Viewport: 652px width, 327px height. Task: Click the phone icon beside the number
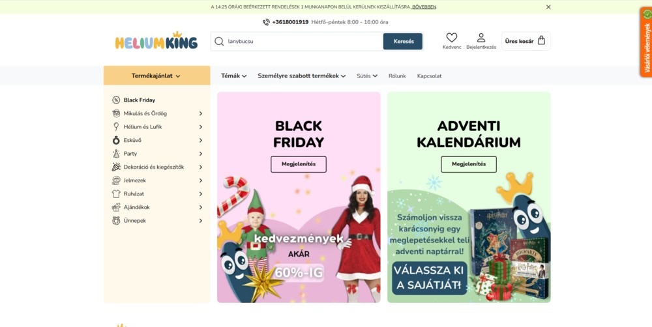point(266,22)
